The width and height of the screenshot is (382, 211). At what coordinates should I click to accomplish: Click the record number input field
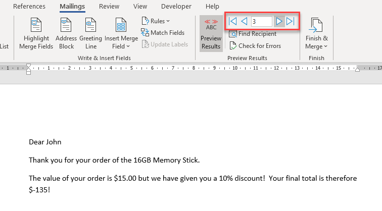tap(261, 21)
